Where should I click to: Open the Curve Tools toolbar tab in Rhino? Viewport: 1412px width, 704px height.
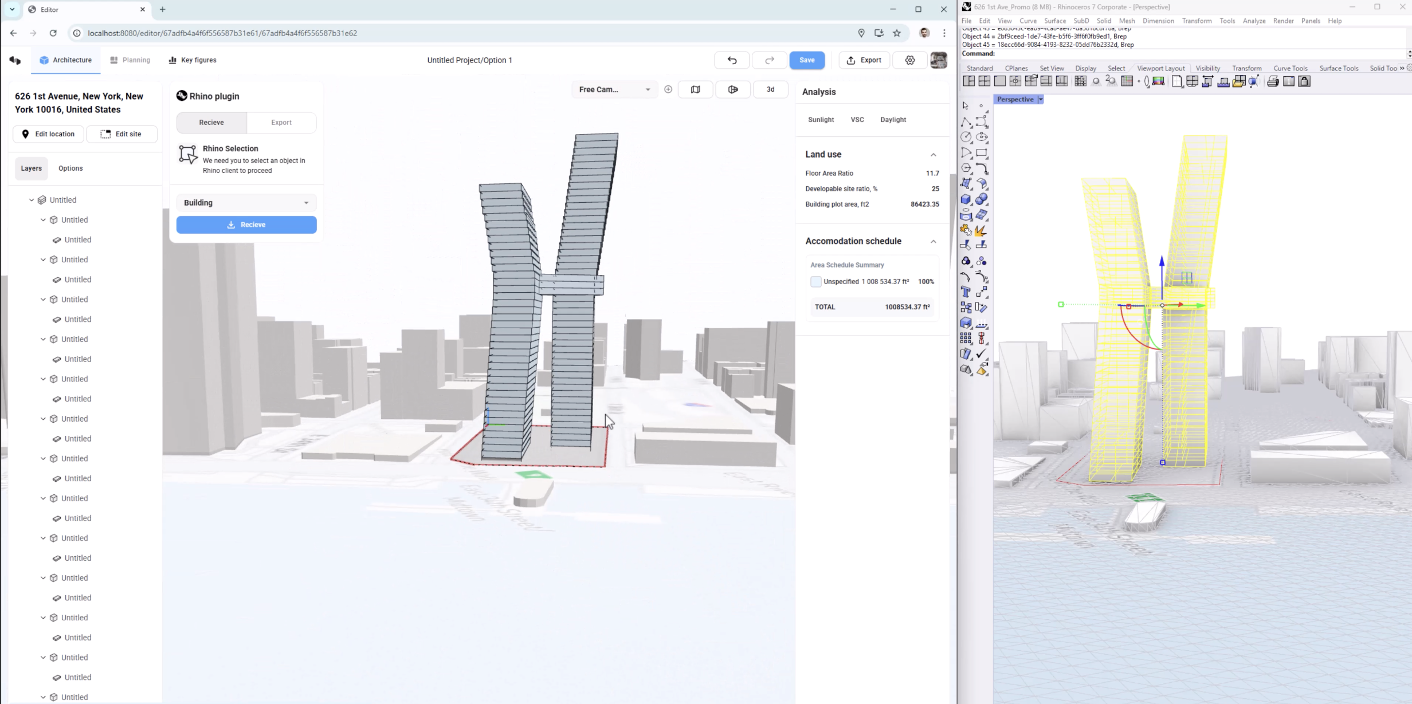click(x=1291, y=68)
